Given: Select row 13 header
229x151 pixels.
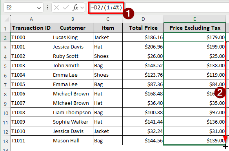Looking at the screenshot, I should (x=5, y=141).
